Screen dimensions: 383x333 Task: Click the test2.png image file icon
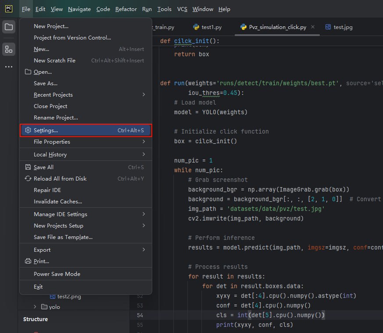pyautogui.click(x=53, y=297)
